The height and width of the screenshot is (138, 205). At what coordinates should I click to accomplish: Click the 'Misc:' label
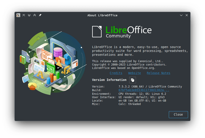96,104
